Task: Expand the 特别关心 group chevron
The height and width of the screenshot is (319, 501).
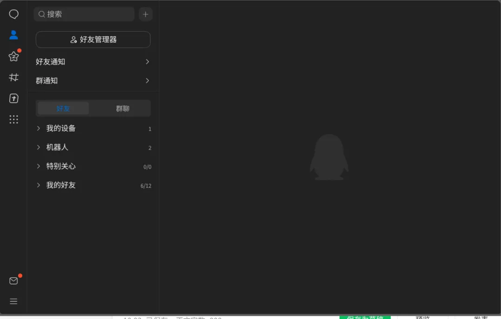Action: pyautogui.click(x=39, y=166)
